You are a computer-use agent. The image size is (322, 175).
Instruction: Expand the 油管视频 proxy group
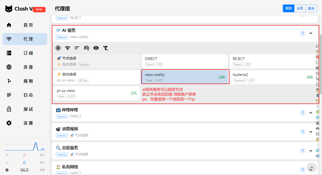tap(311, 132)
